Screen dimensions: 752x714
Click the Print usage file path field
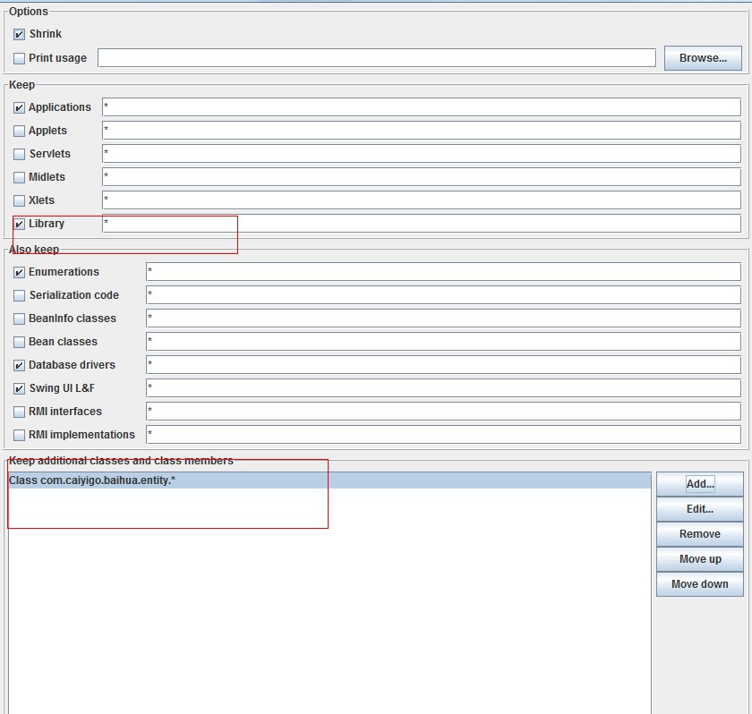[377, 58]
